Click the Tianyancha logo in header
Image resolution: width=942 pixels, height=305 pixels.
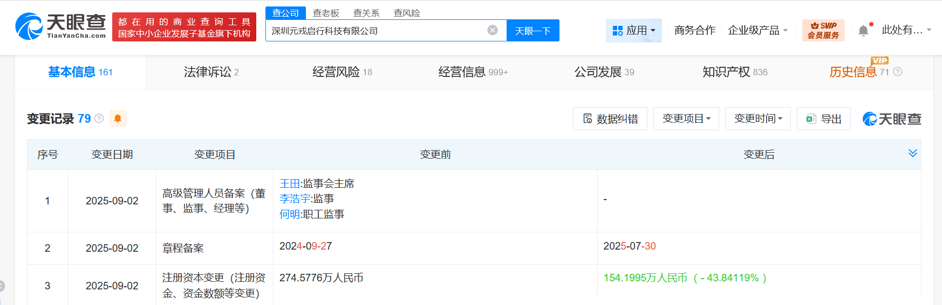click(60, 26)
